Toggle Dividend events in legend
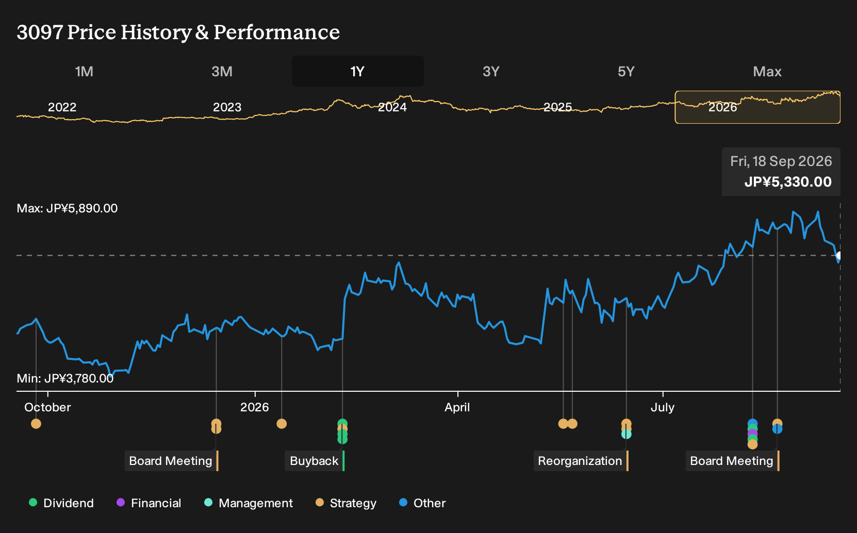Viewport: 857px width, 533px height. click(x=61, y=503)
